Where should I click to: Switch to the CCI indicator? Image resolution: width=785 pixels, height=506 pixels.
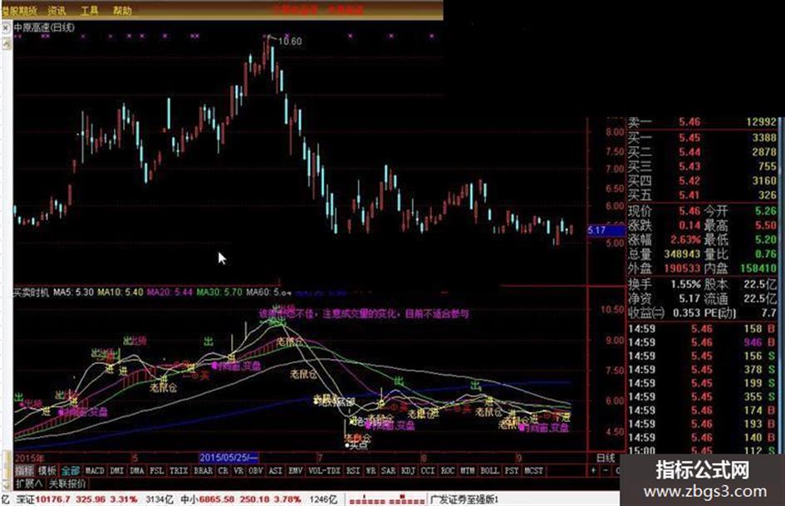pyautogui.click(x=428, y=471)
